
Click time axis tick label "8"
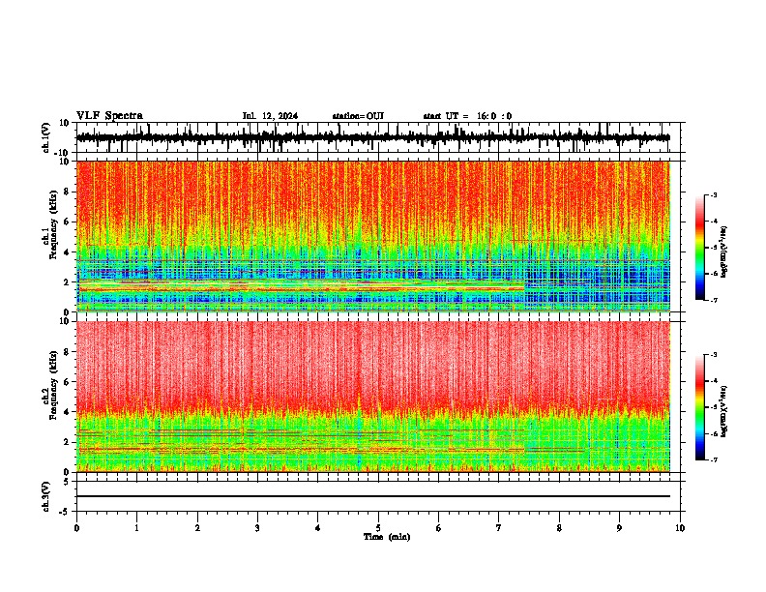tap(559, 528)
